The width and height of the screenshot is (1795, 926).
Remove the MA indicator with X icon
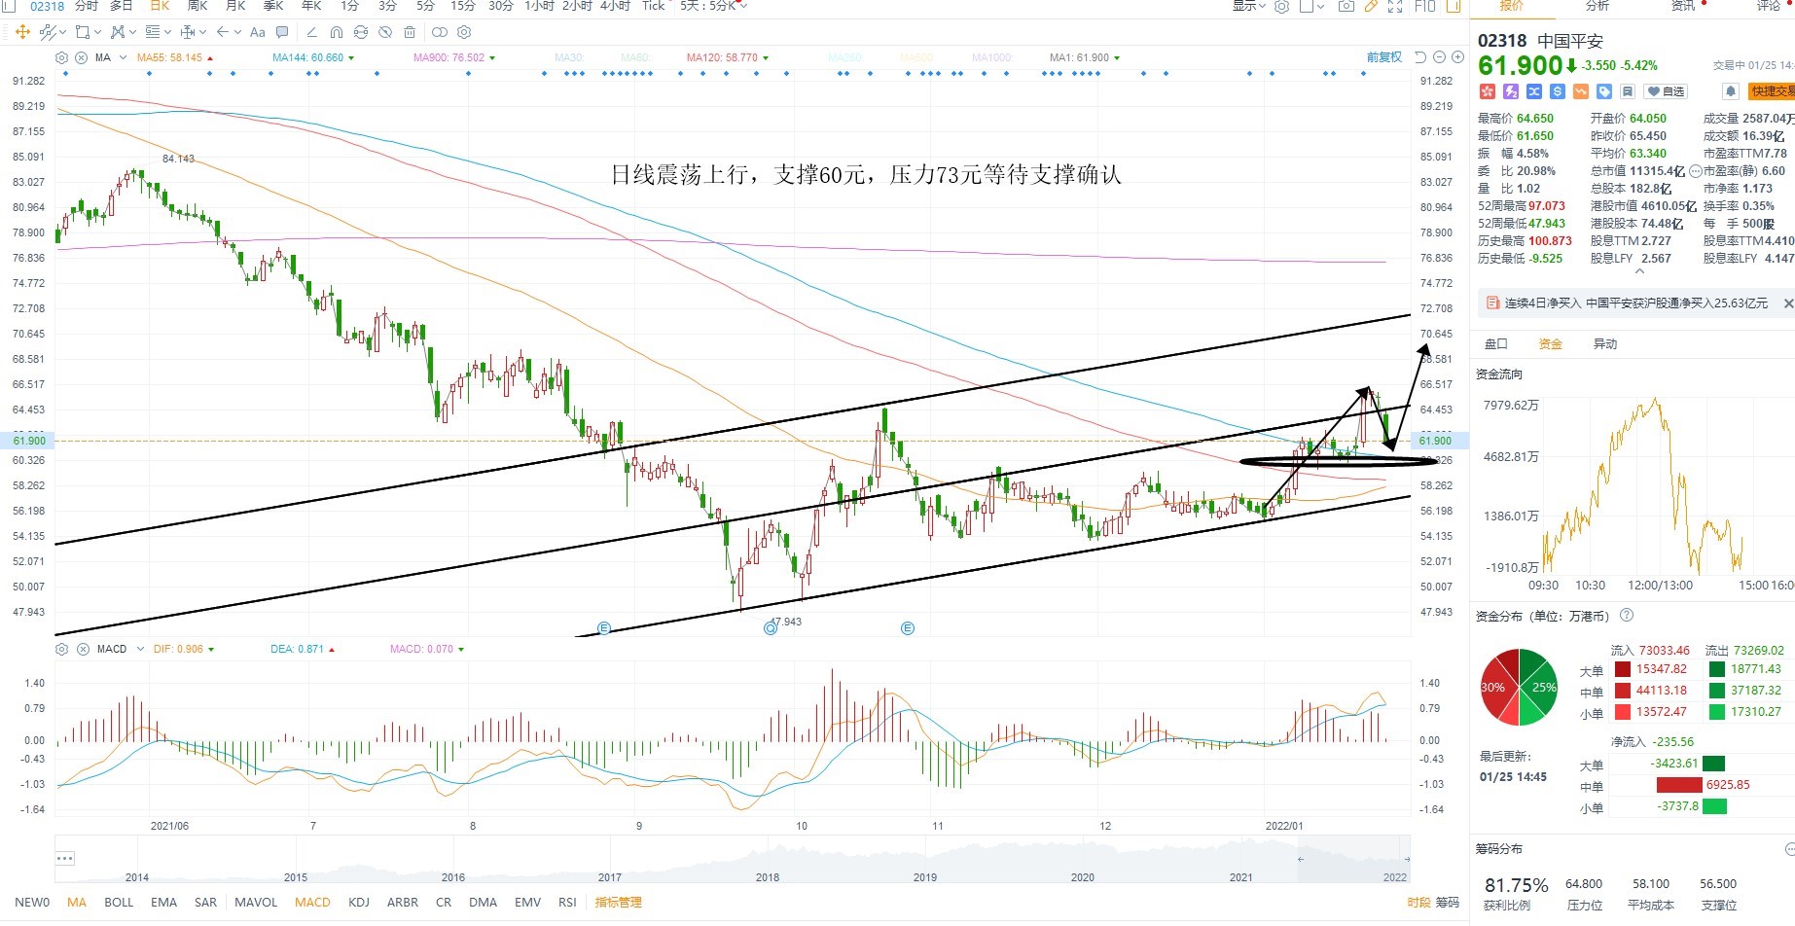pos(82,58)
